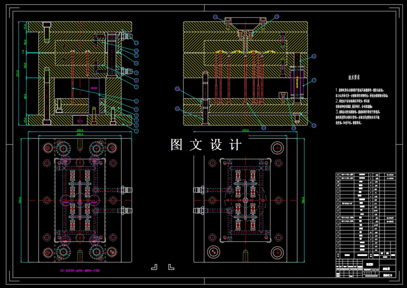The width and height of the screenshot is (407, 288).
Task: Select part balloon number 5
Action: point(136,109)
